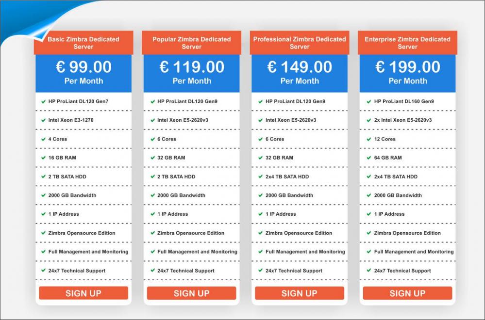Select Professional Zimbra Dedicated Server header

click(300, 43)
